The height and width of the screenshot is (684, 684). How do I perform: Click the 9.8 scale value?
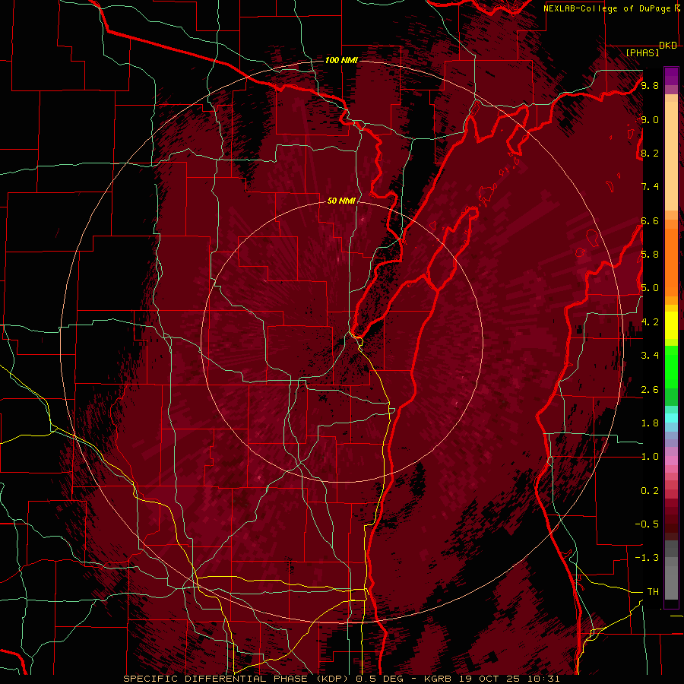[650, 85]
